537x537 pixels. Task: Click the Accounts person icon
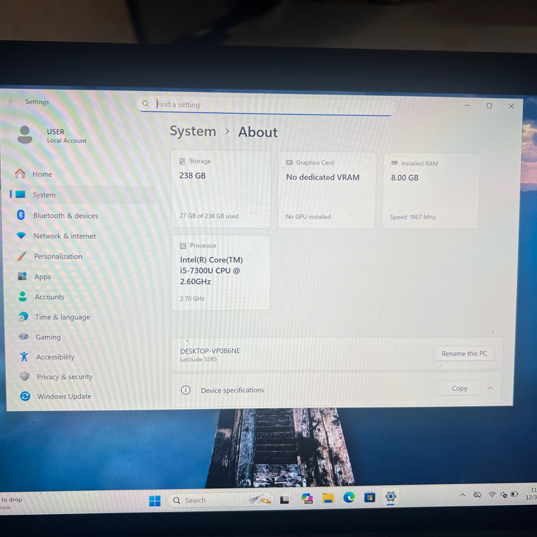[x=23, y=296]
